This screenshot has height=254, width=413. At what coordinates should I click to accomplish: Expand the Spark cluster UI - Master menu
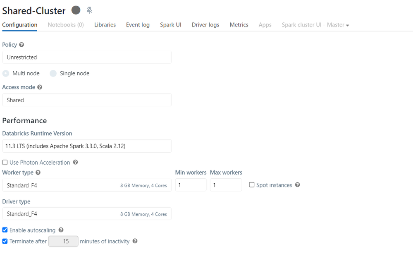tap(315, 25)
